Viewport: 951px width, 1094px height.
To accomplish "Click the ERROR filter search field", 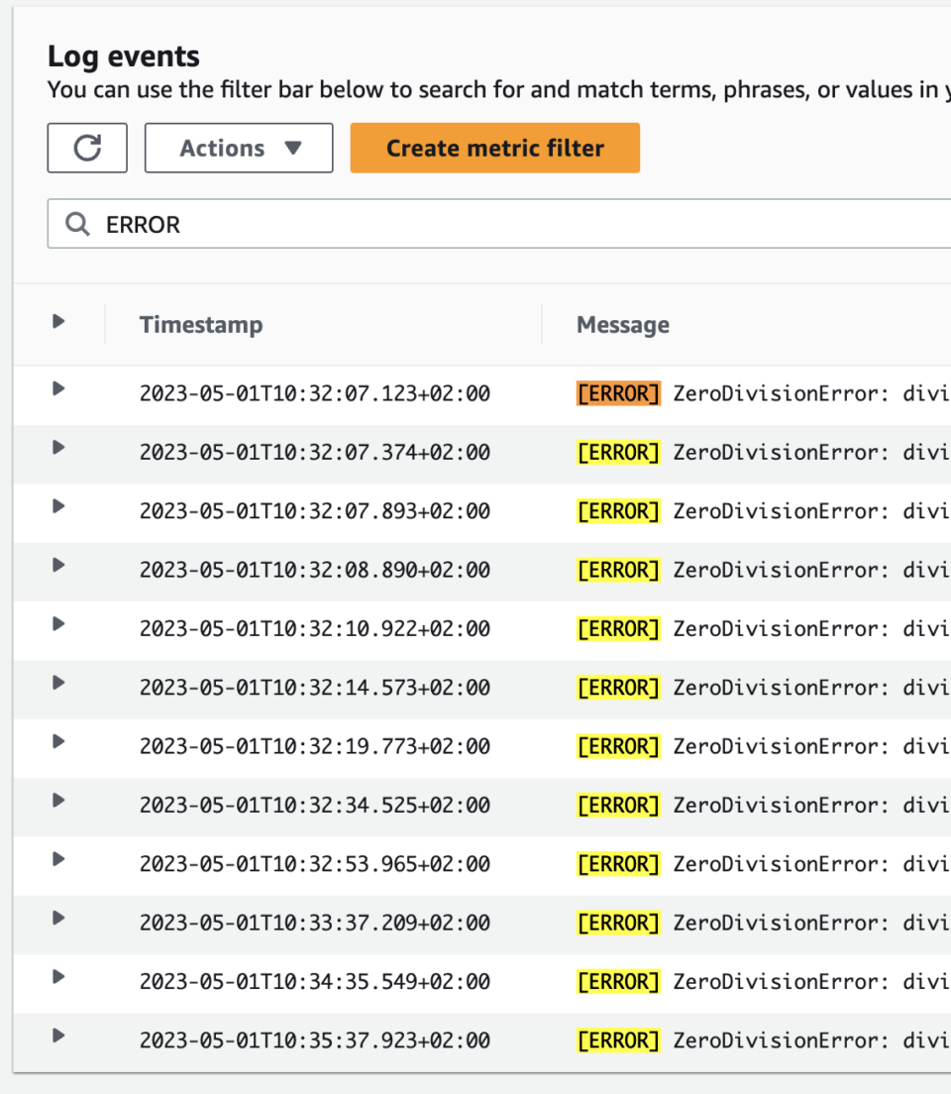I will (x=499, y=224).
